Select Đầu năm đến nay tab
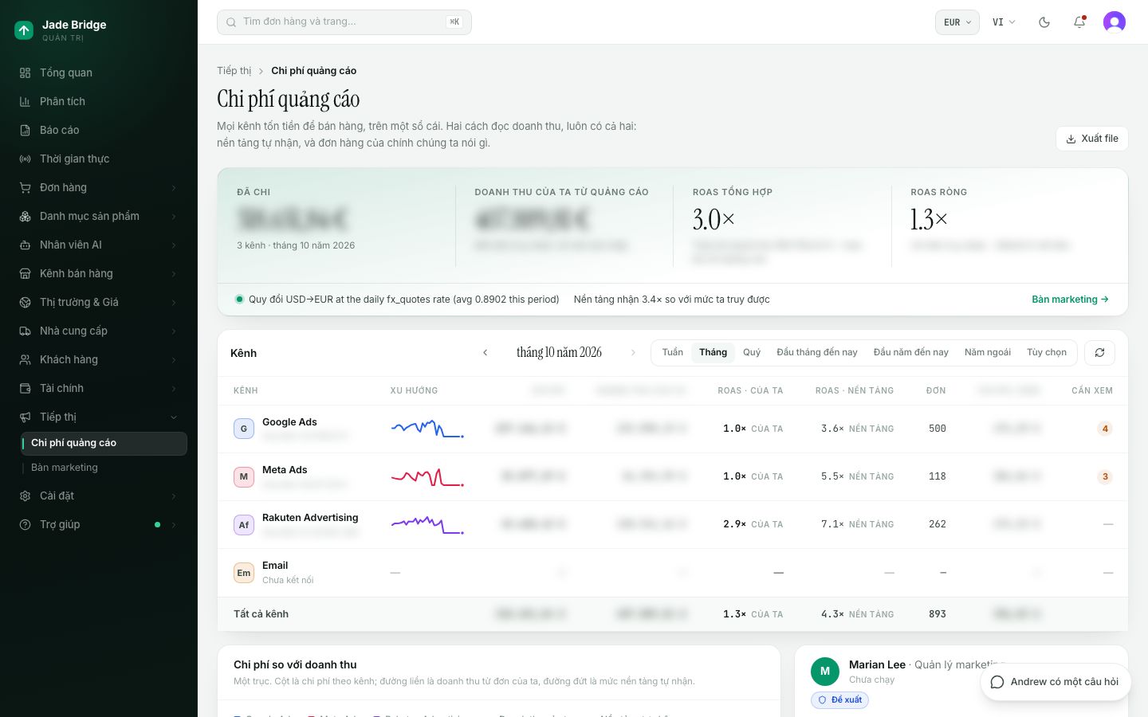This screenshot has width=1148, height=717. (911, 352)
